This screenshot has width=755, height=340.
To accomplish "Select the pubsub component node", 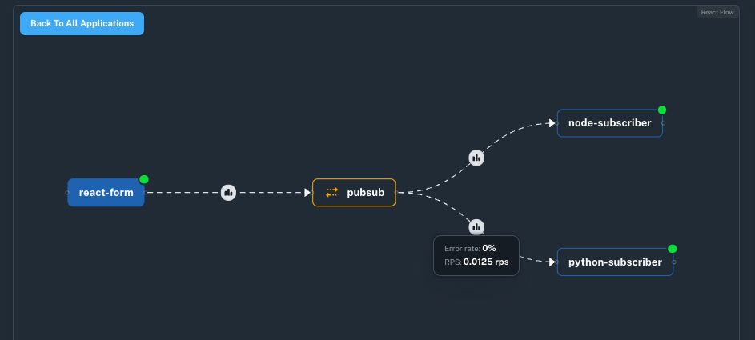I will pos(354,192).
